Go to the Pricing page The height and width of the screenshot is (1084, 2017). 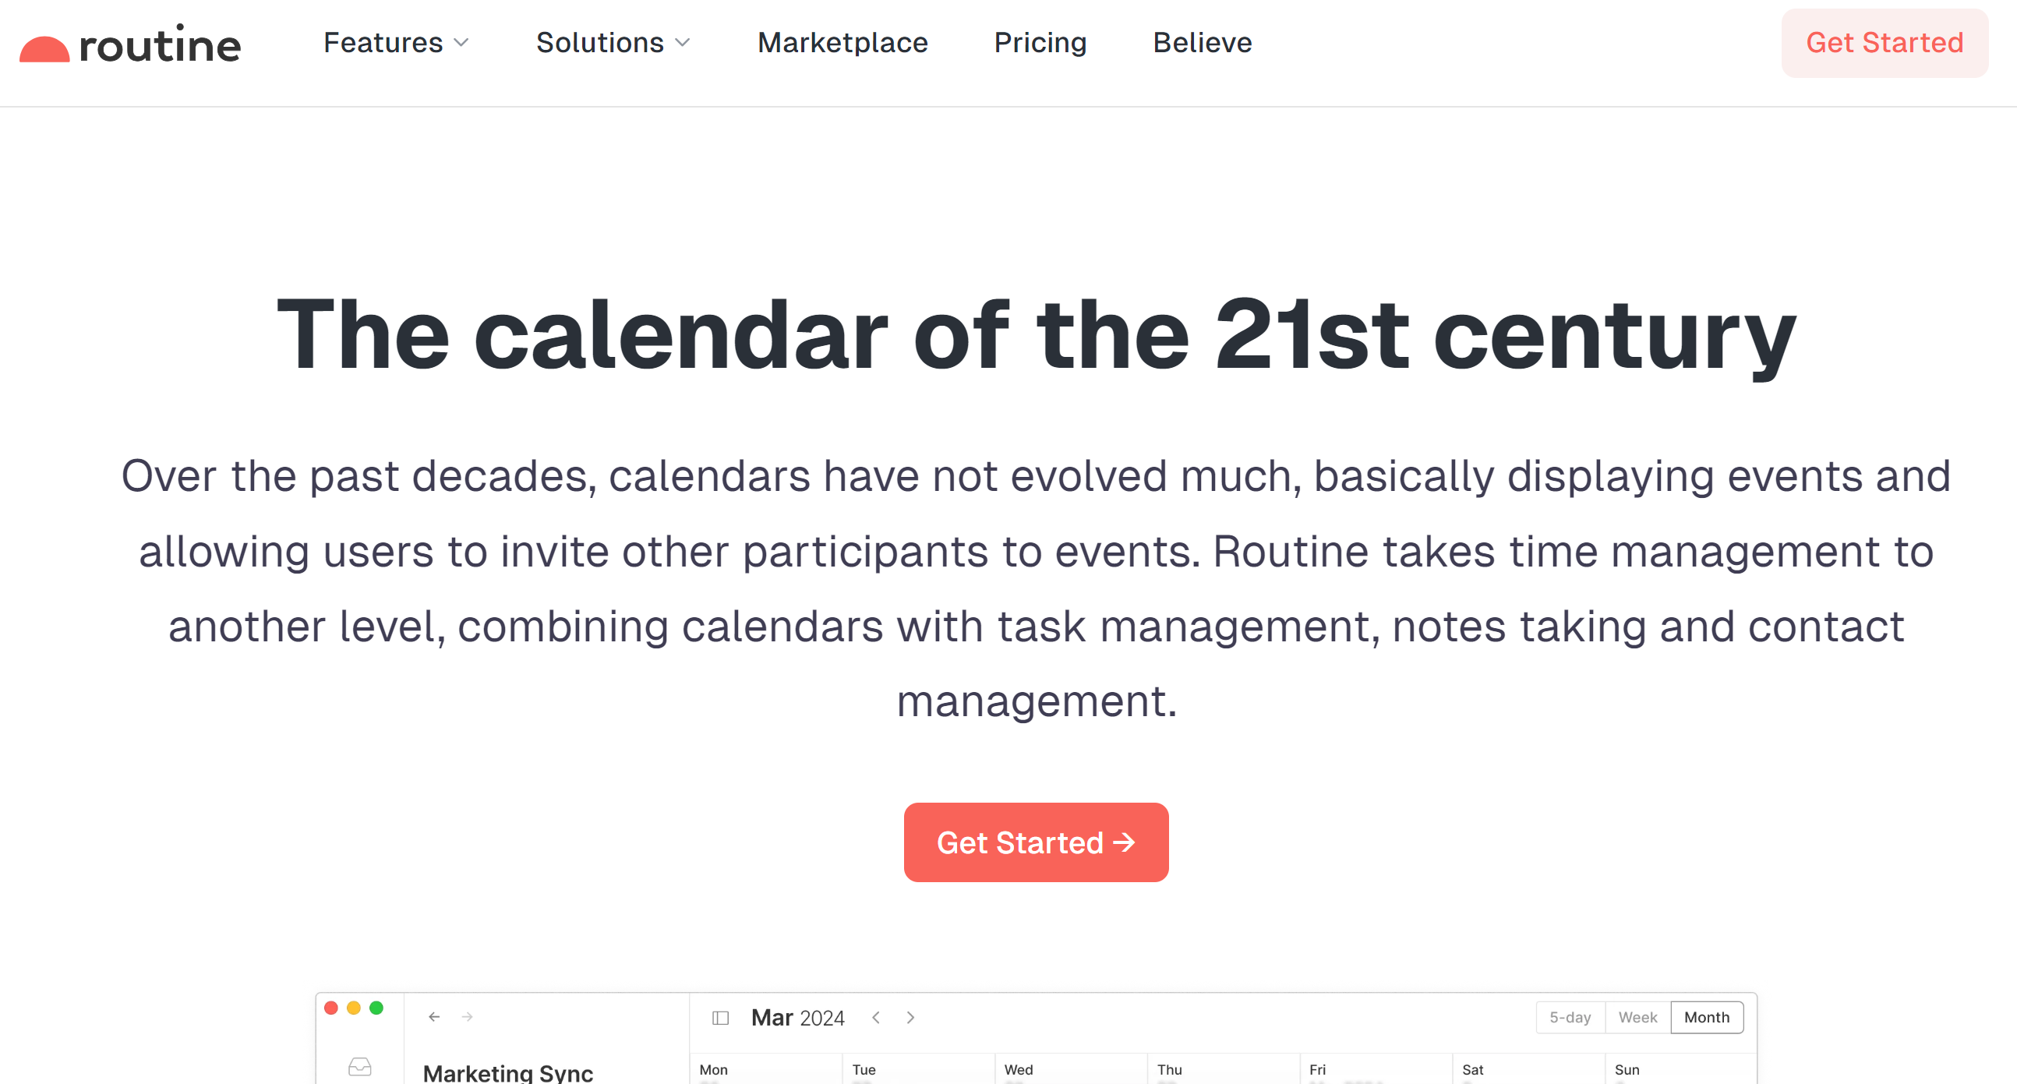(x=1040, y=42)
